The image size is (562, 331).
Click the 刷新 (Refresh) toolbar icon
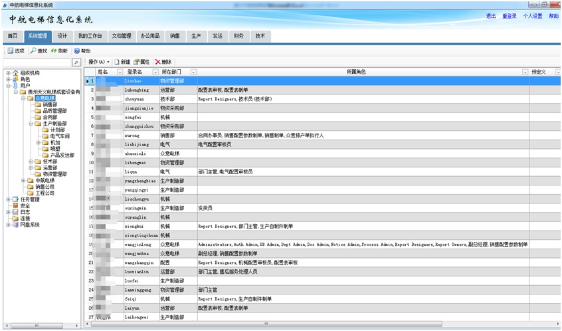(54, 51)
